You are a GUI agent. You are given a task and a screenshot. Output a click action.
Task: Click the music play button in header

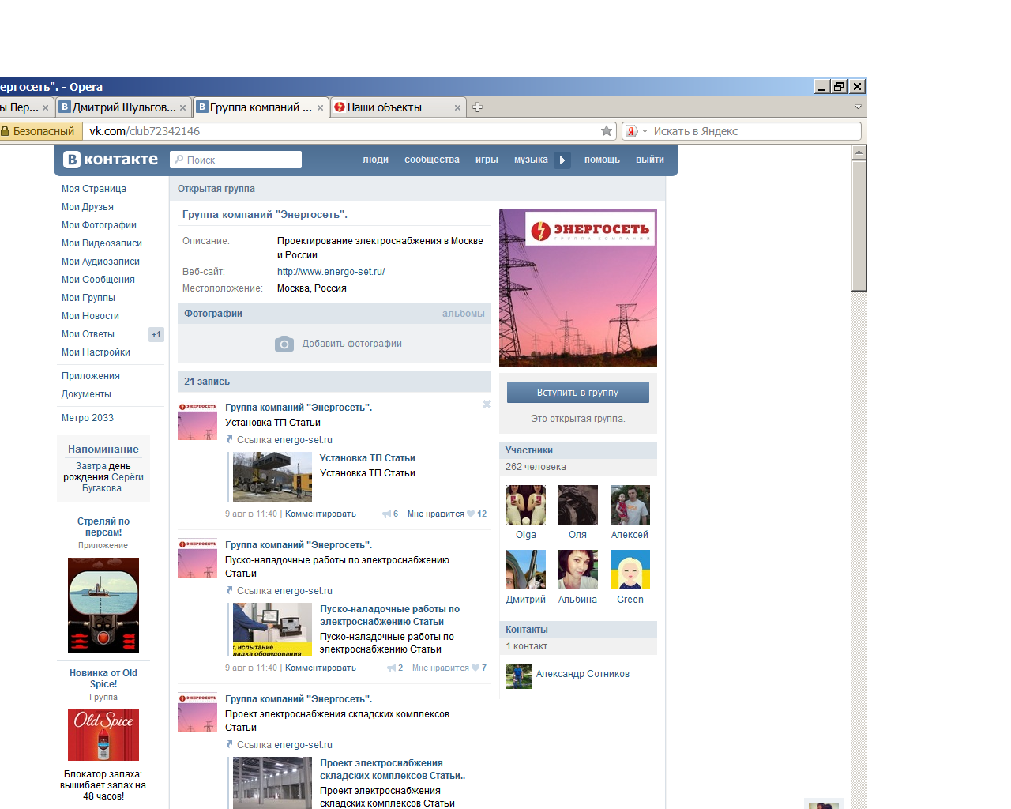pos(562,160)
